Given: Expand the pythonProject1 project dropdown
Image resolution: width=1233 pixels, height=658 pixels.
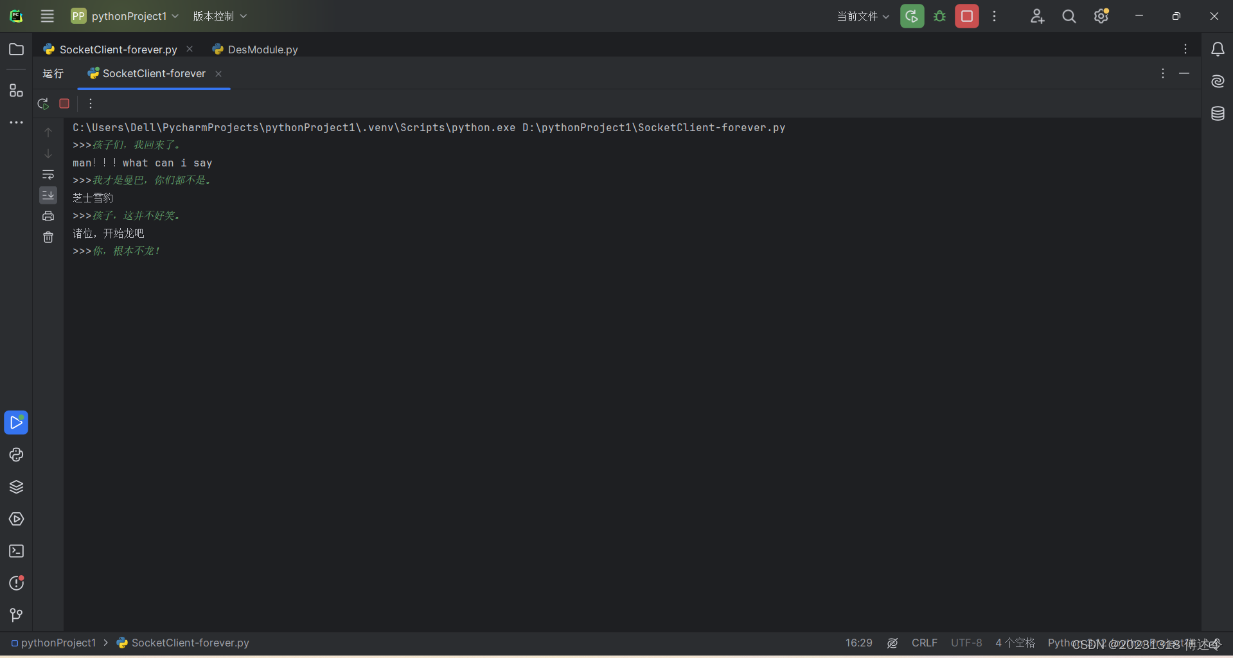Looking at the screenshot, I should pos(125,16).
